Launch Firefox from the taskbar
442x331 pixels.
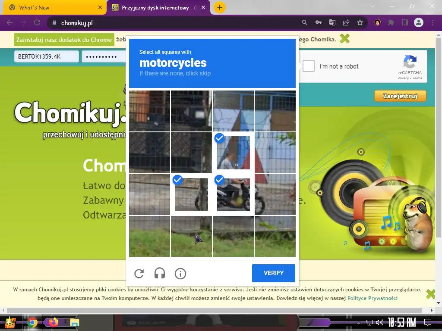pos(53,322)
